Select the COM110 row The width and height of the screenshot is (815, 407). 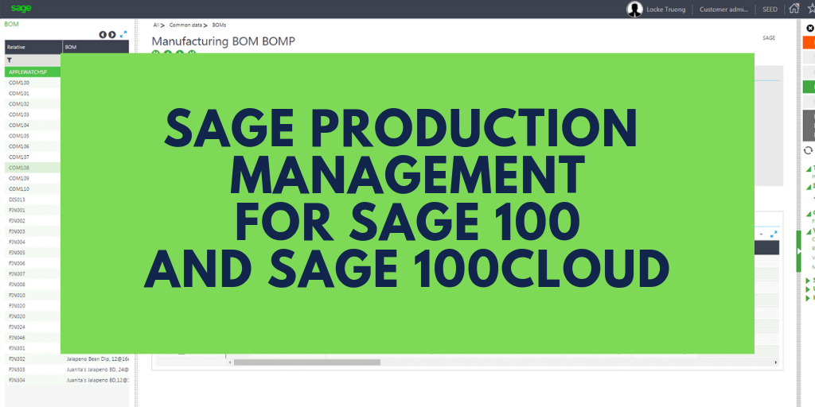[33, 189]
